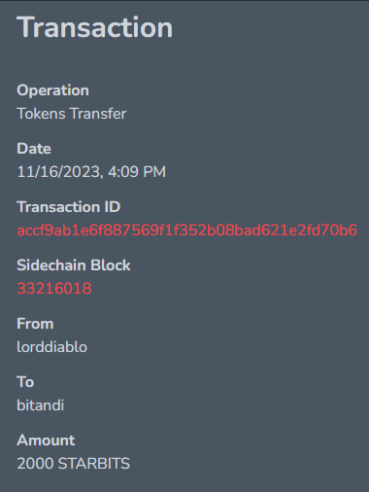Click the word Block in Sidechain Block label
The width and height of the screenshot is (369, 492).
click(110, 265)
